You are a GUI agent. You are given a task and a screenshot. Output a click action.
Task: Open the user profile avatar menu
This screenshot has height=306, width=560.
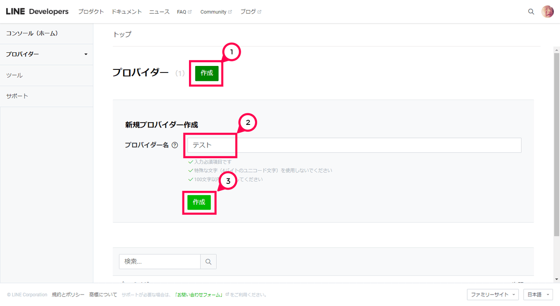coord(547,12)
